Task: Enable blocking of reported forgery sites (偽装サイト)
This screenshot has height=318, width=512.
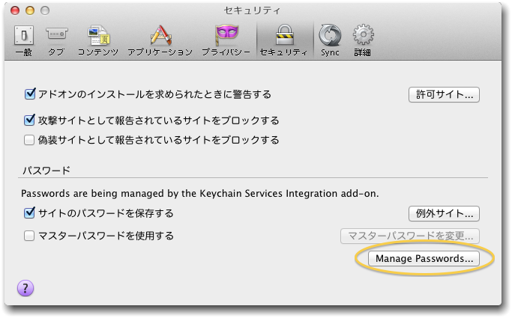Action: (x=29, y=140)
